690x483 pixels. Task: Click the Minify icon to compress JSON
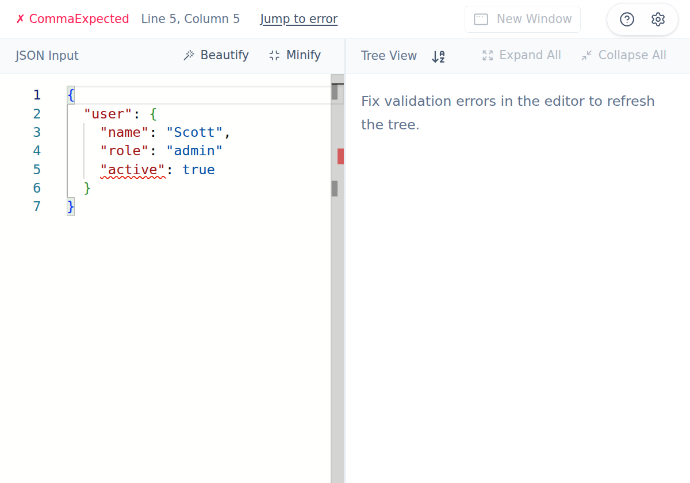click(273, 55)
